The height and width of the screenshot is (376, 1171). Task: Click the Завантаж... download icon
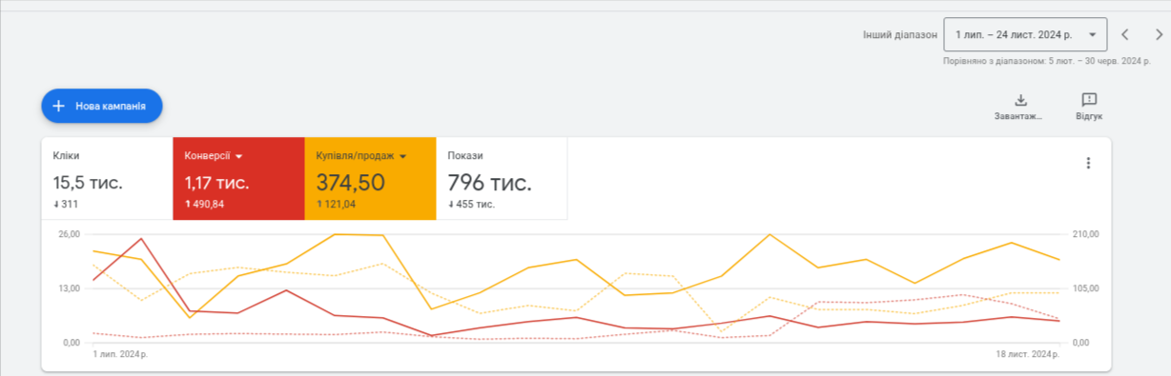(1019, 100)
